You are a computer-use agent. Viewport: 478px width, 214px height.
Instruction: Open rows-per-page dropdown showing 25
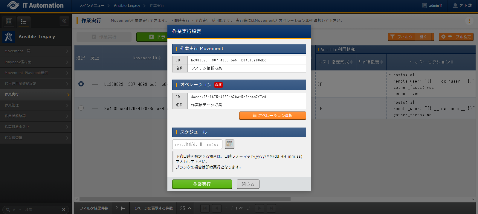coord(185,208)
